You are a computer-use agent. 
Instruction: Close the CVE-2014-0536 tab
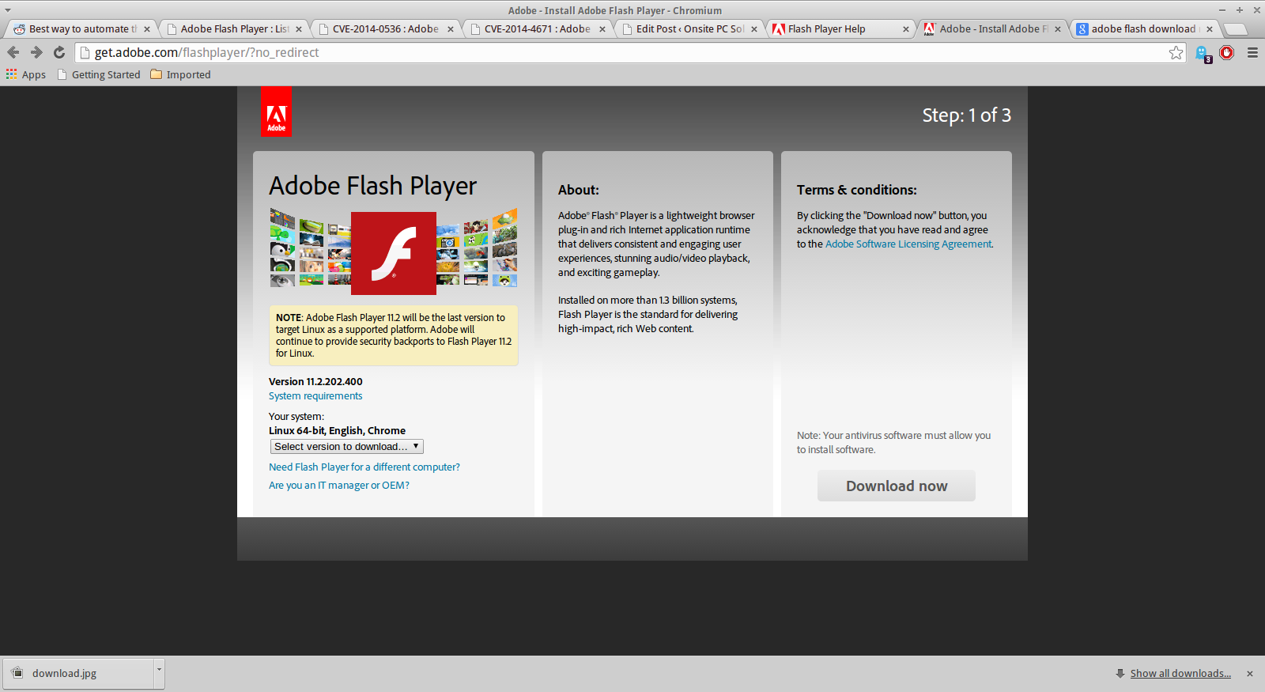[451, 29]
